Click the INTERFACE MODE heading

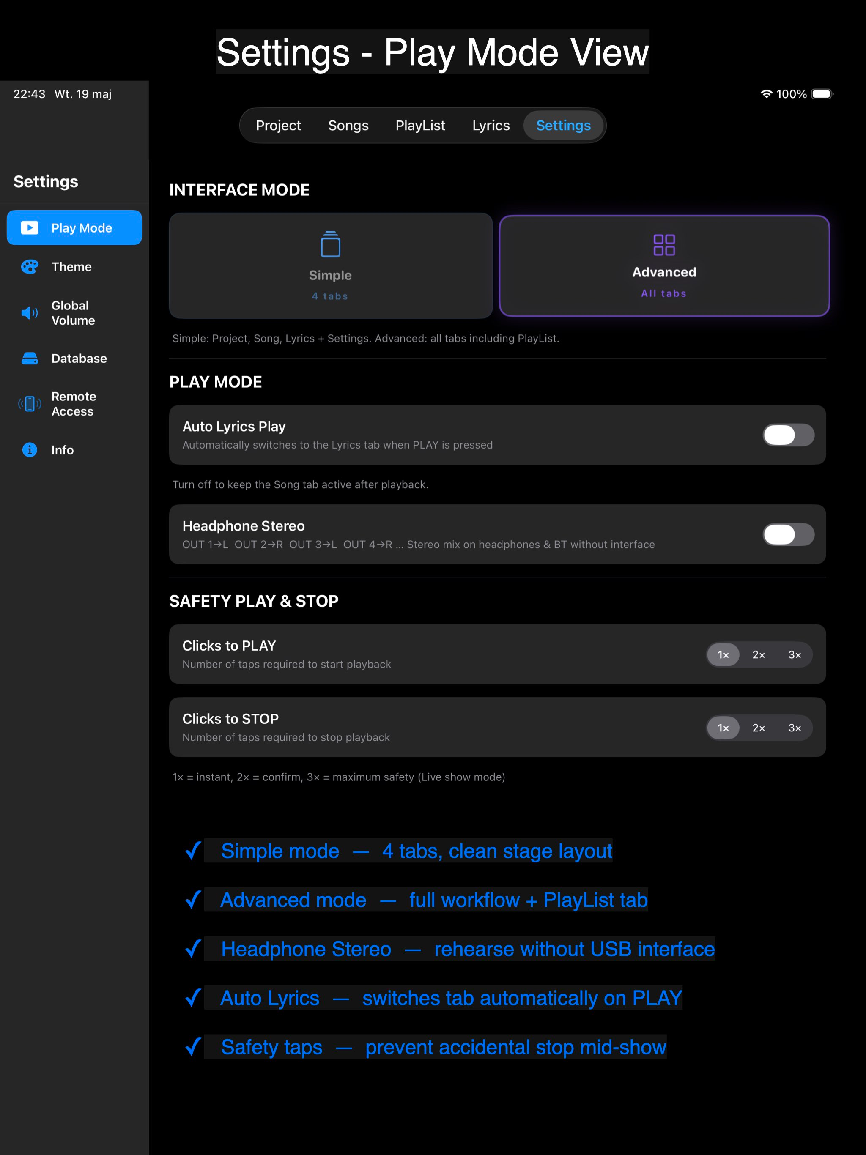coord(239,189)
